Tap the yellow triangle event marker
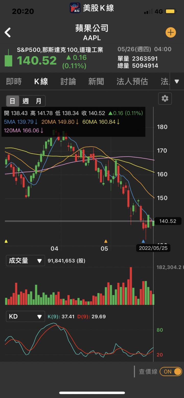 pyautogui.click(x=6, y=241)
